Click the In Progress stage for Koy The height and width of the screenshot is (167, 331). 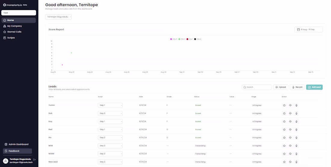coord(257,121)
